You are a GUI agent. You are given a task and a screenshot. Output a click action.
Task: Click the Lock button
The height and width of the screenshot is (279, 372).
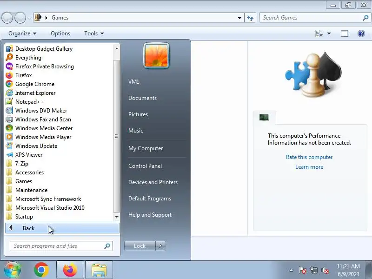pos(140,246)
